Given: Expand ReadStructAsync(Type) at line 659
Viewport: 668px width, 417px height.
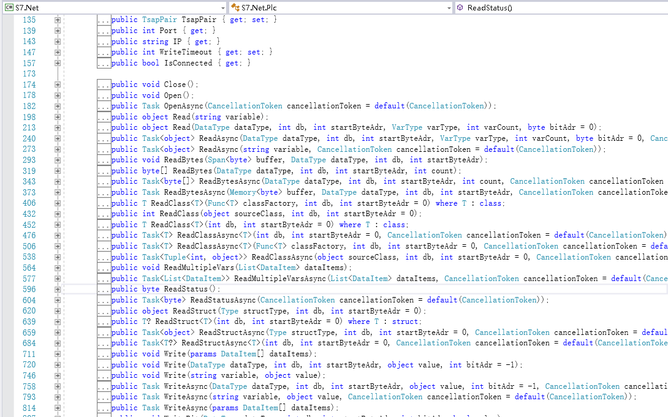Looking at the screenshot, I should pos(58,332).
